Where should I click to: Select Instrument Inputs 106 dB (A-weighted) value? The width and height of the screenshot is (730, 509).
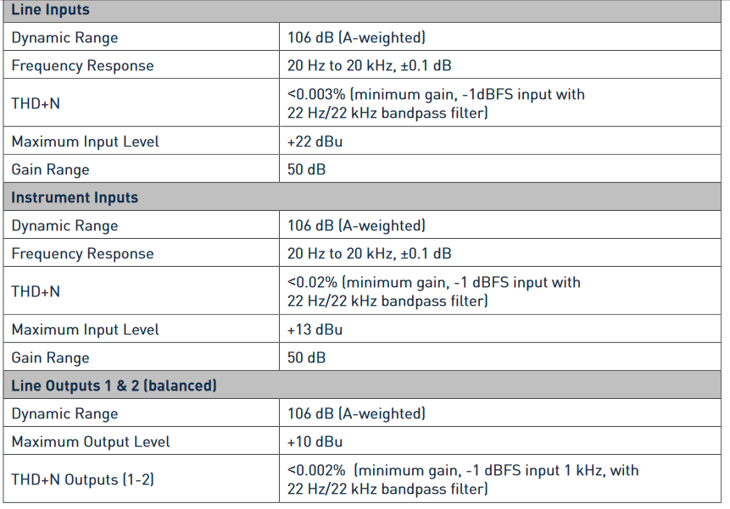pyautogui.click(x=356, y=225)
